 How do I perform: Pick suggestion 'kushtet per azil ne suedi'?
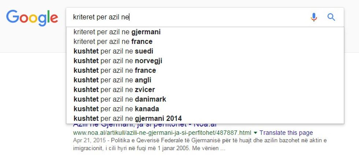[x=113, y=51]
